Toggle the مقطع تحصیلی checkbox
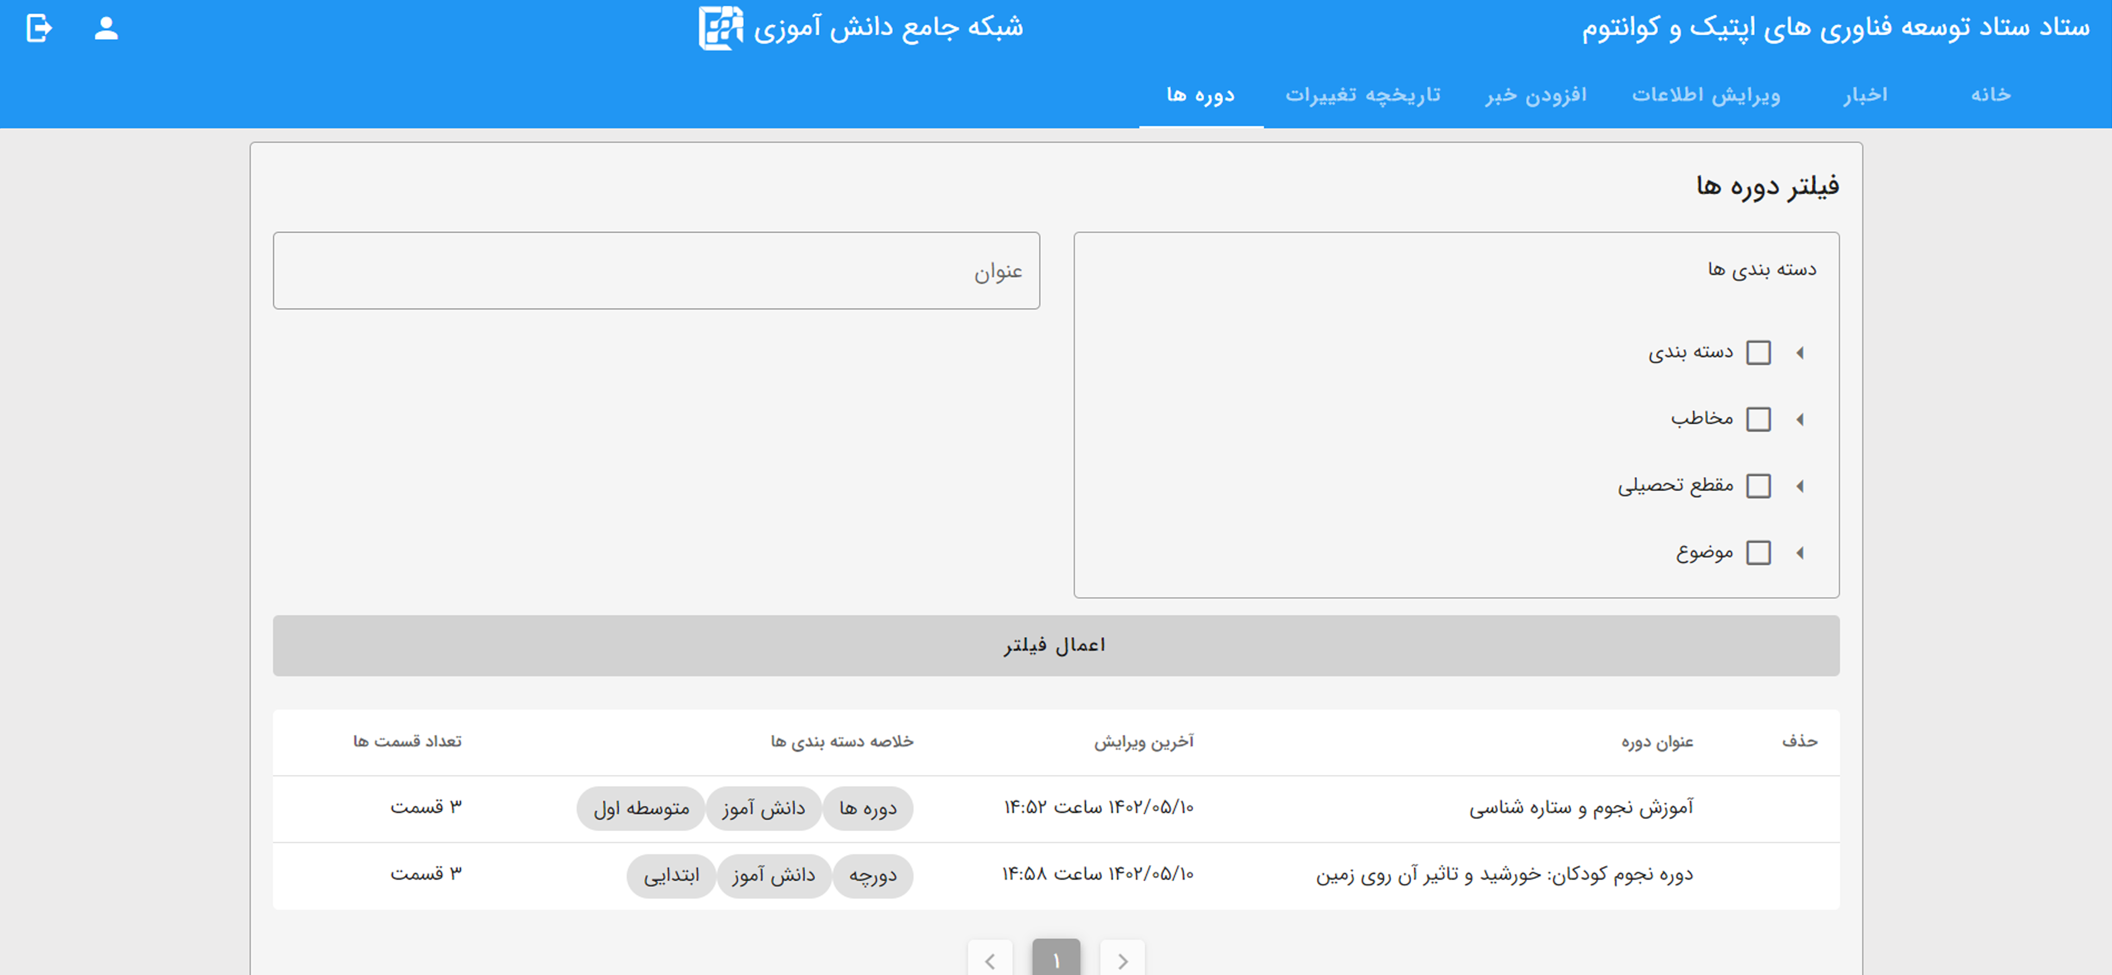The width and height of the screenshot is (2112, 975). pos(1758,486)
